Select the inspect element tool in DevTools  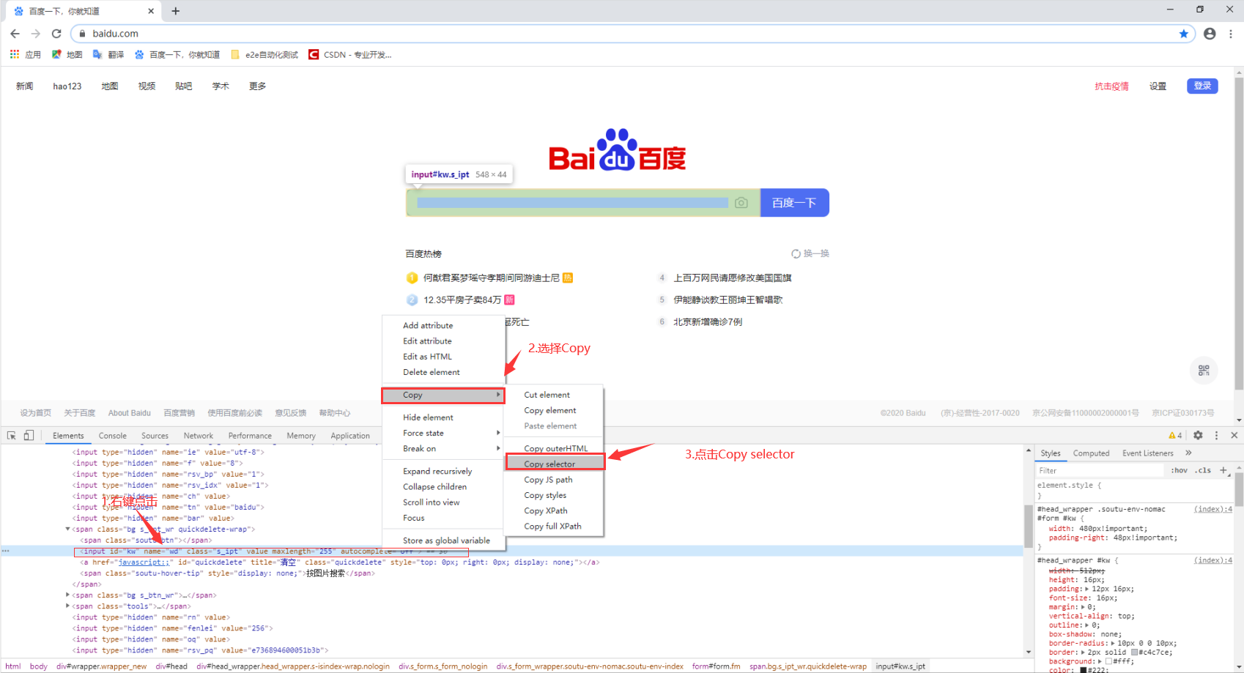pos(11,435)
